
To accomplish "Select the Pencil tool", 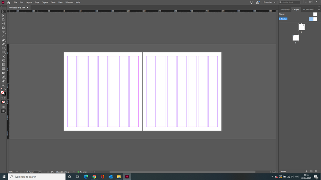I will (3, 44).
